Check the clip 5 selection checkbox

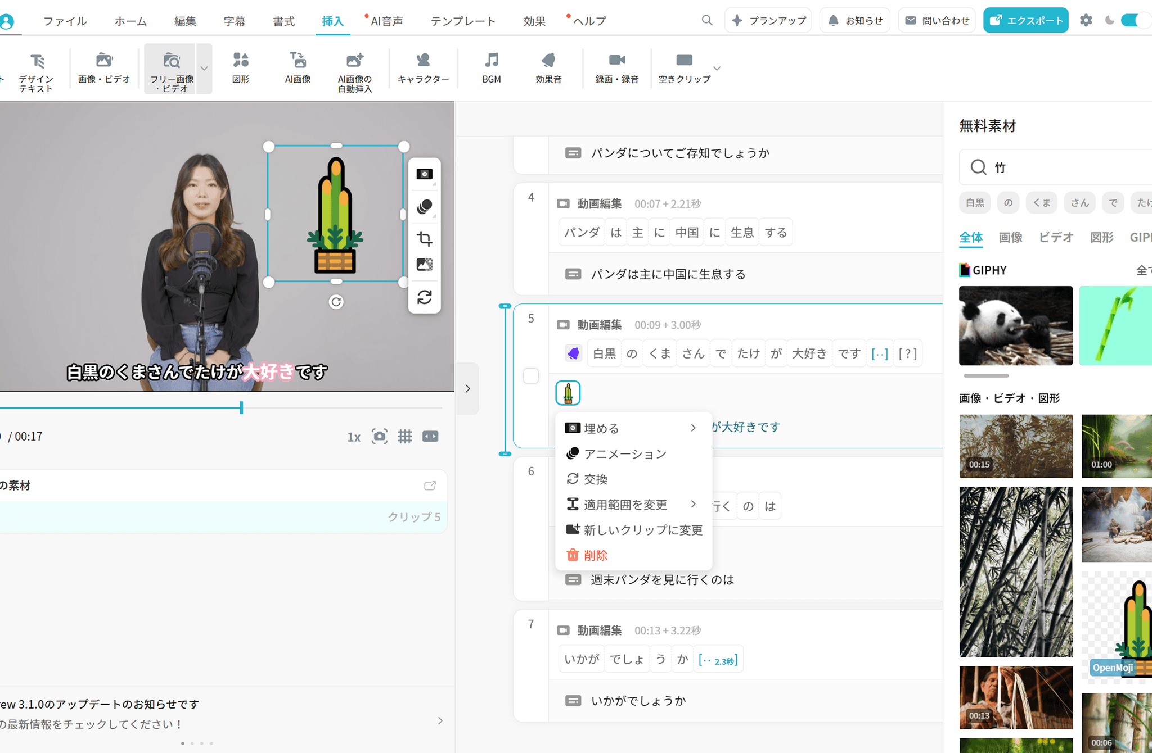click(531, 376)
